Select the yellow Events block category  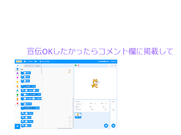(17, 82)
